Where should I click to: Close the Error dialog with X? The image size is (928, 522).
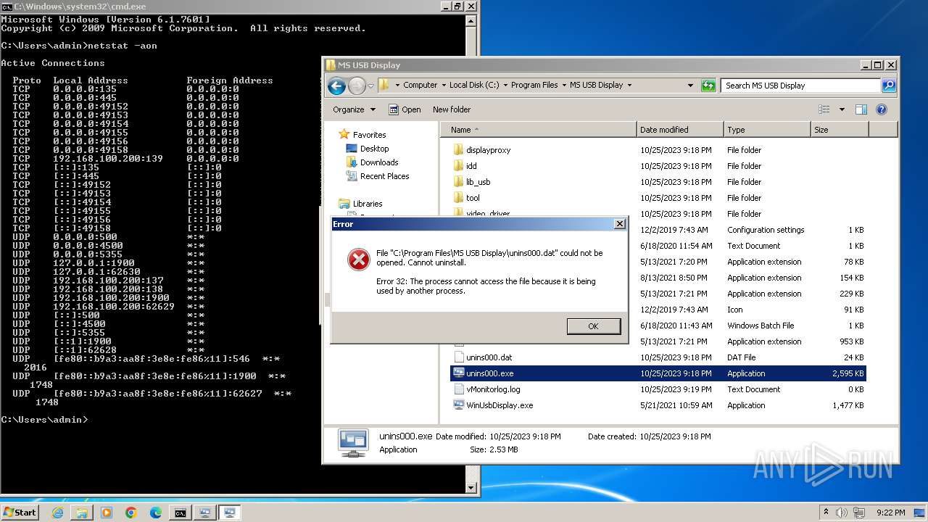click(620, 224)
